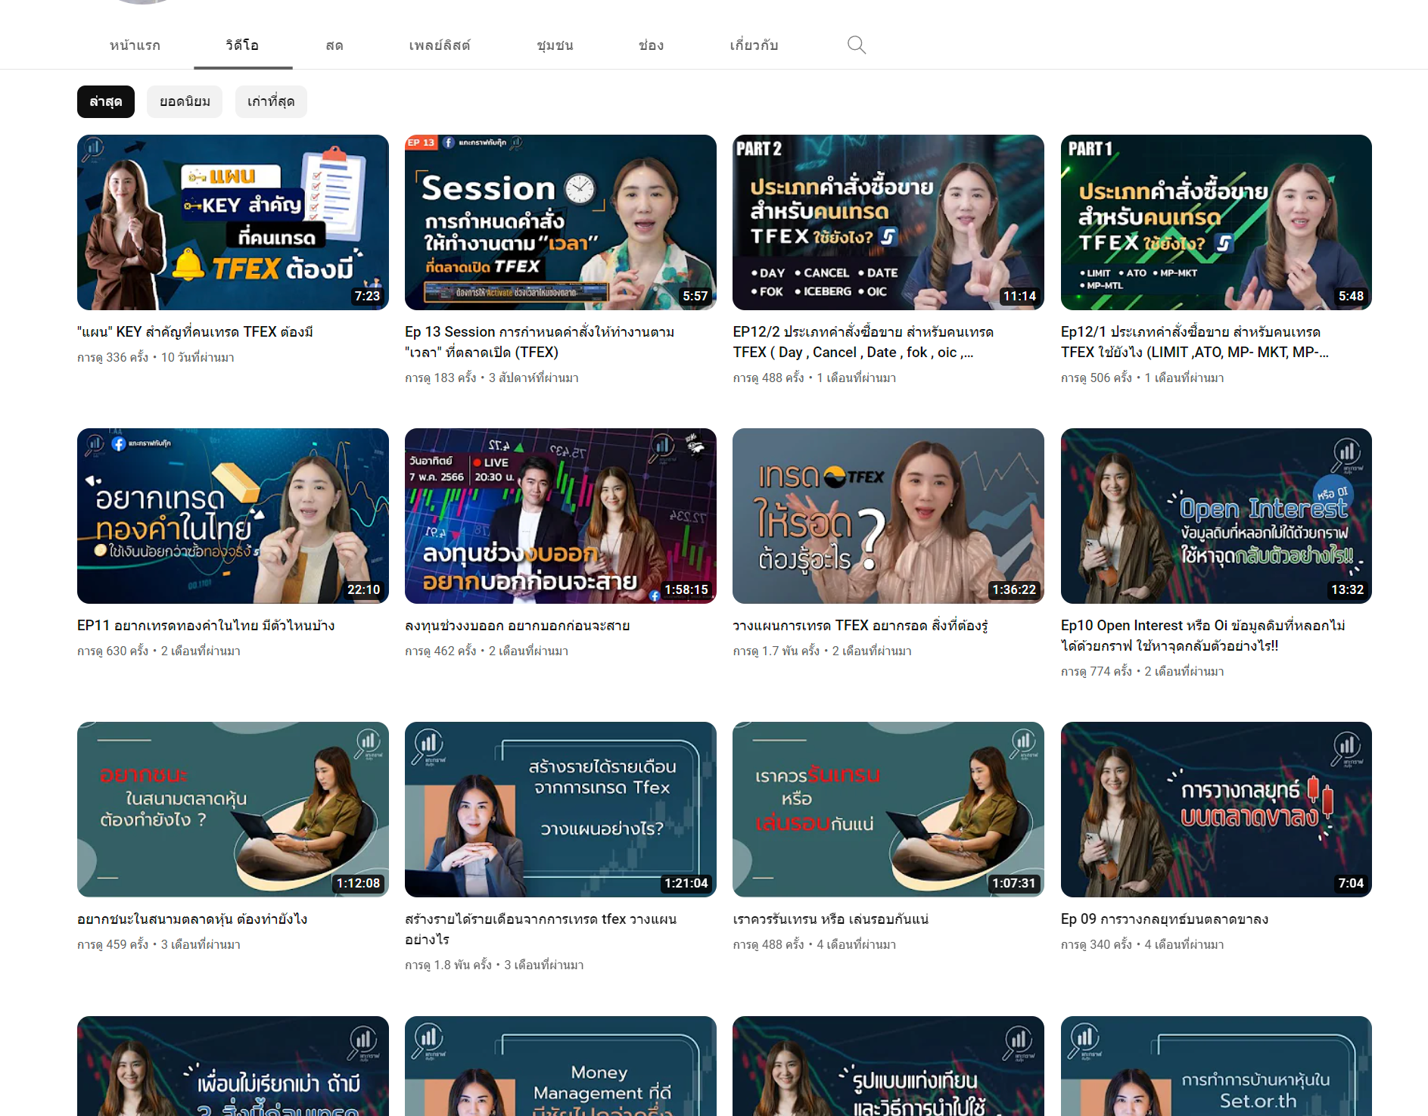
Task: Click the 5:57 duration badge
Action: point(695,296)
